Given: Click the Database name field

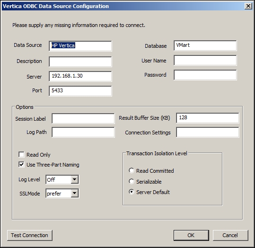Looking at the screenshot, I should 205,45.
